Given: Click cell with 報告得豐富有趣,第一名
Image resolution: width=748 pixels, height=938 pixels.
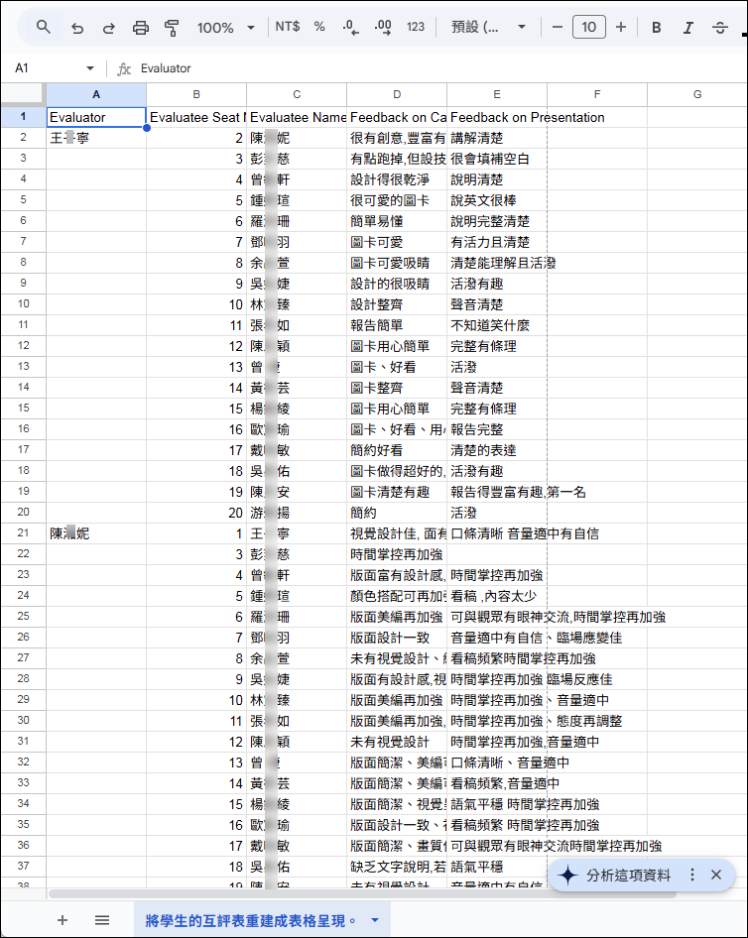Looking at the screenshot, I should click(497, 492).
